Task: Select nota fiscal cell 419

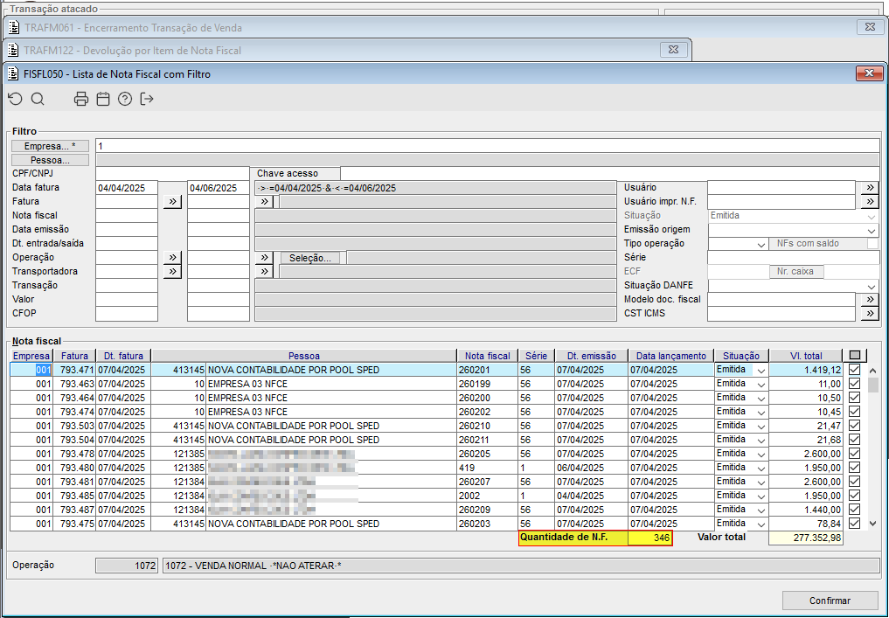Action: click(x=487, y=468)
